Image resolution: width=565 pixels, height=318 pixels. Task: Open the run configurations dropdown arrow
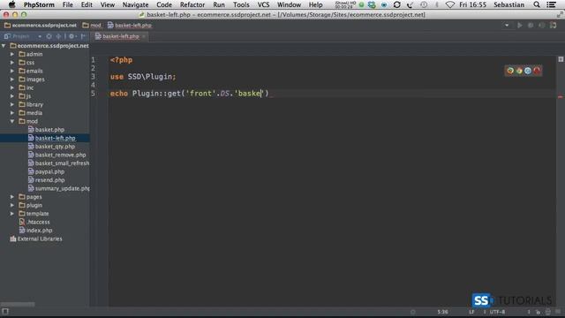coord(507,26)
